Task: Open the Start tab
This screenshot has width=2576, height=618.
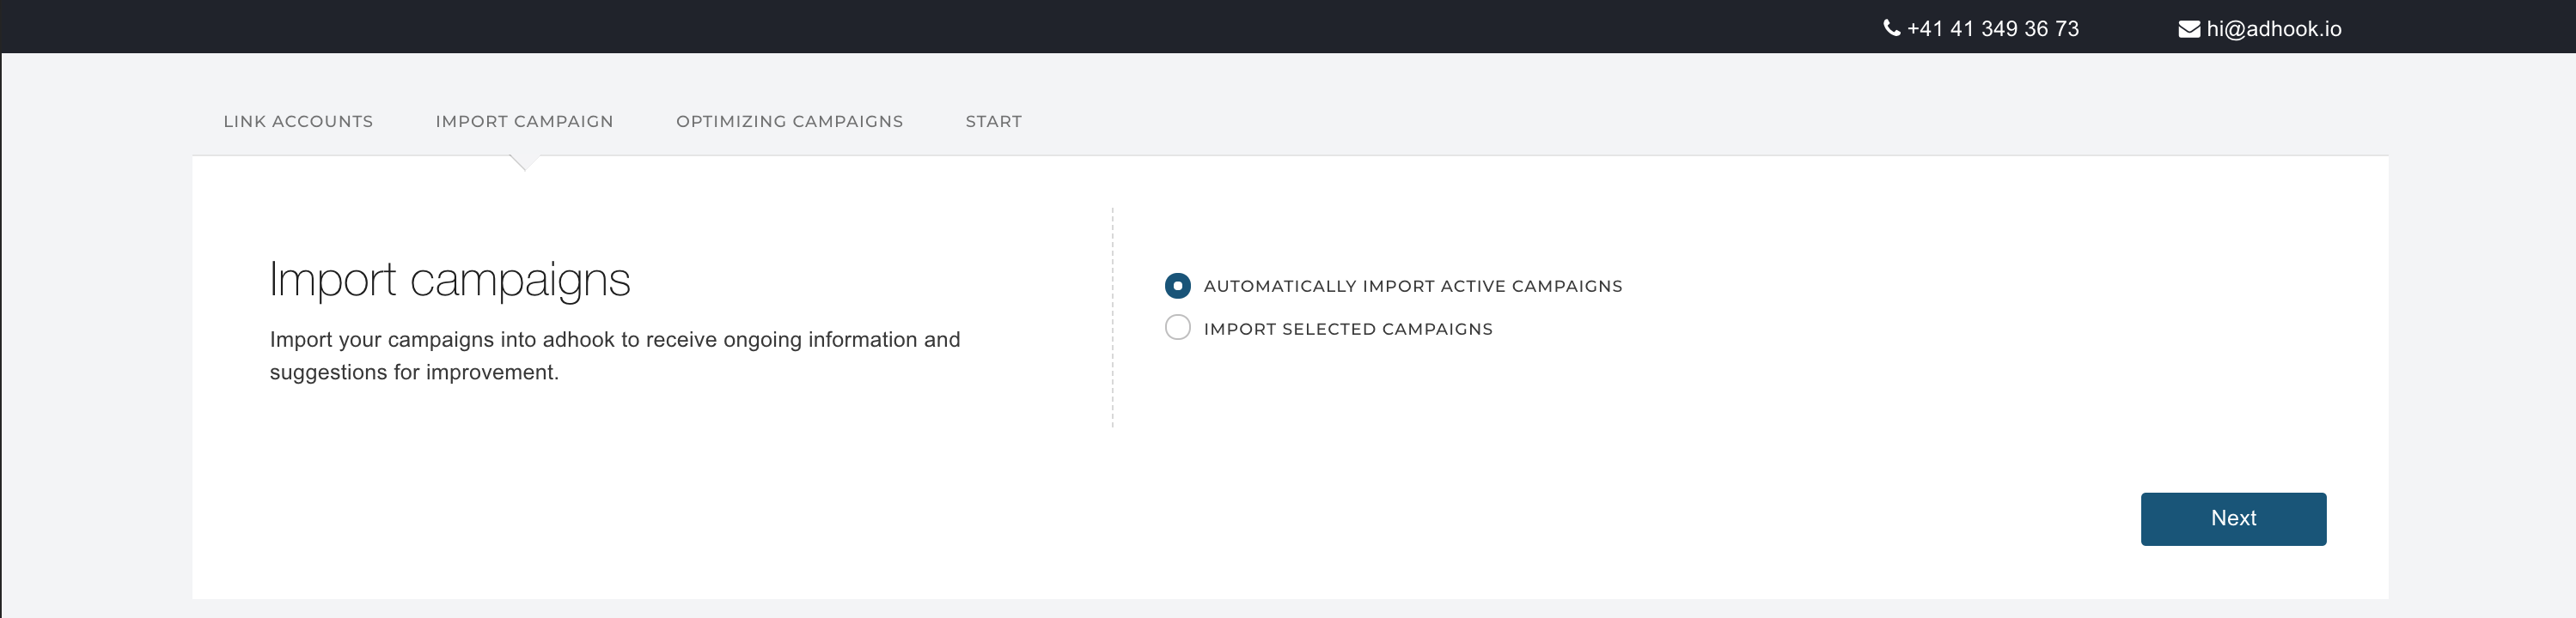Action: [993, 121]
